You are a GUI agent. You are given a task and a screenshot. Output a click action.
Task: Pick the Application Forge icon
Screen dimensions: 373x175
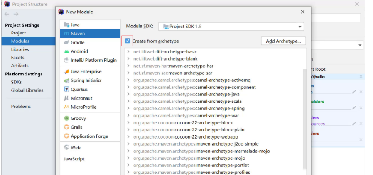[x=66, y=136]
